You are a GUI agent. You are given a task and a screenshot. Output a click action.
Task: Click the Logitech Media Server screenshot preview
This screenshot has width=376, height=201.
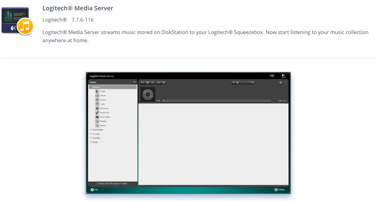pos(188,133)
